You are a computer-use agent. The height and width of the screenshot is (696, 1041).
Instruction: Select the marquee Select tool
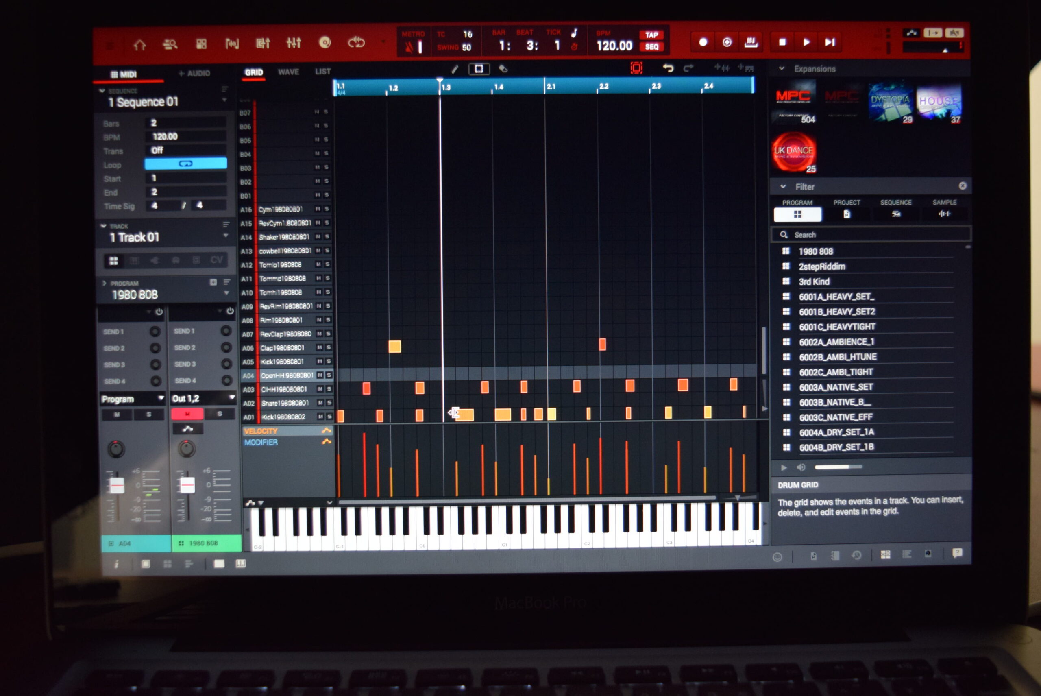479,69
